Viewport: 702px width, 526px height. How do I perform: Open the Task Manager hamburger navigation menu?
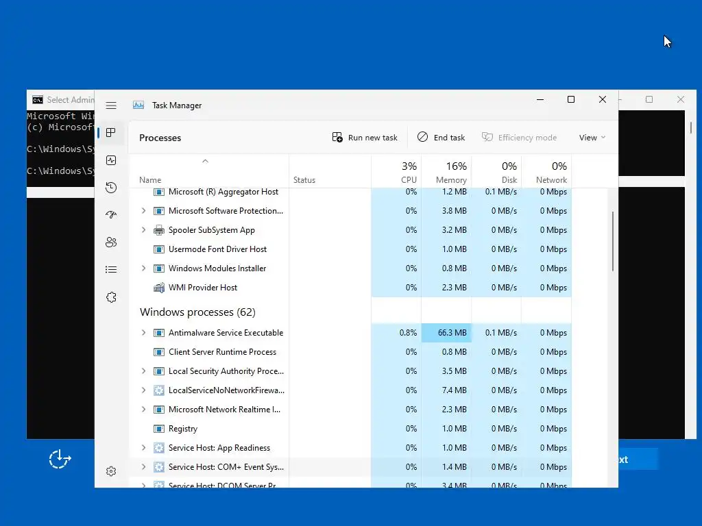111,105
